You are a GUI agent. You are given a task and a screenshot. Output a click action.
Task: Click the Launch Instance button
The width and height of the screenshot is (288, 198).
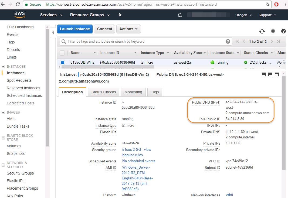[75, 29]
